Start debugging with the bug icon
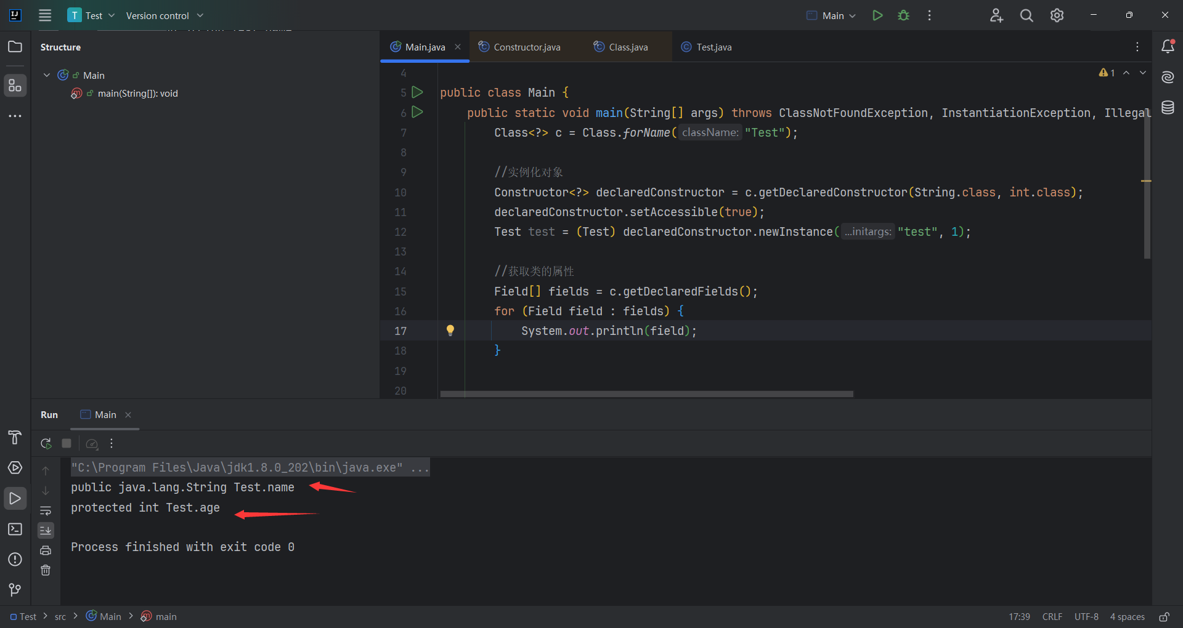The width and height of the screenshot is (1183, 628). [903, 15]
